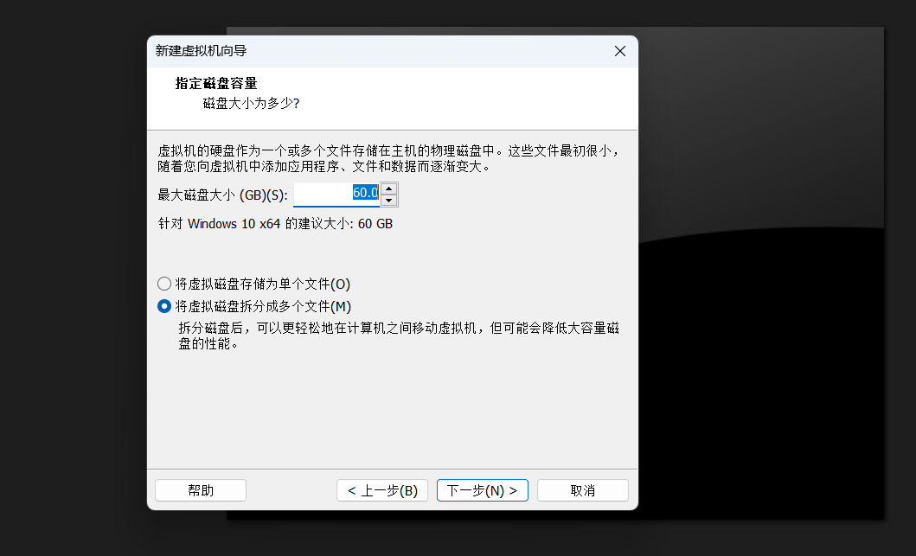916x556 pixels.
Task: Click the split disk description text
Action: point(399,336)
